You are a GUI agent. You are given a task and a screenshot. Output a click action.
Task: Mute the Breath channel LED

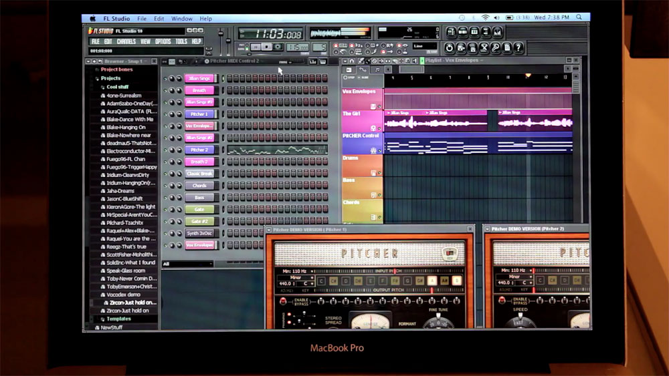[x=165, y=91]
